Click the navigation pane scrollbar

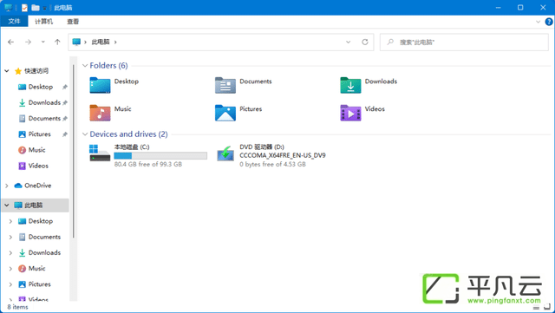pyautogui.click(x=74, y=151)
